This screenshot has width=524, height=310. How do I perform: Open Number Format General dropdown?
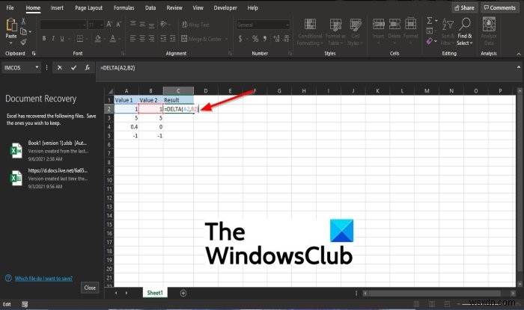click(287, 25)
